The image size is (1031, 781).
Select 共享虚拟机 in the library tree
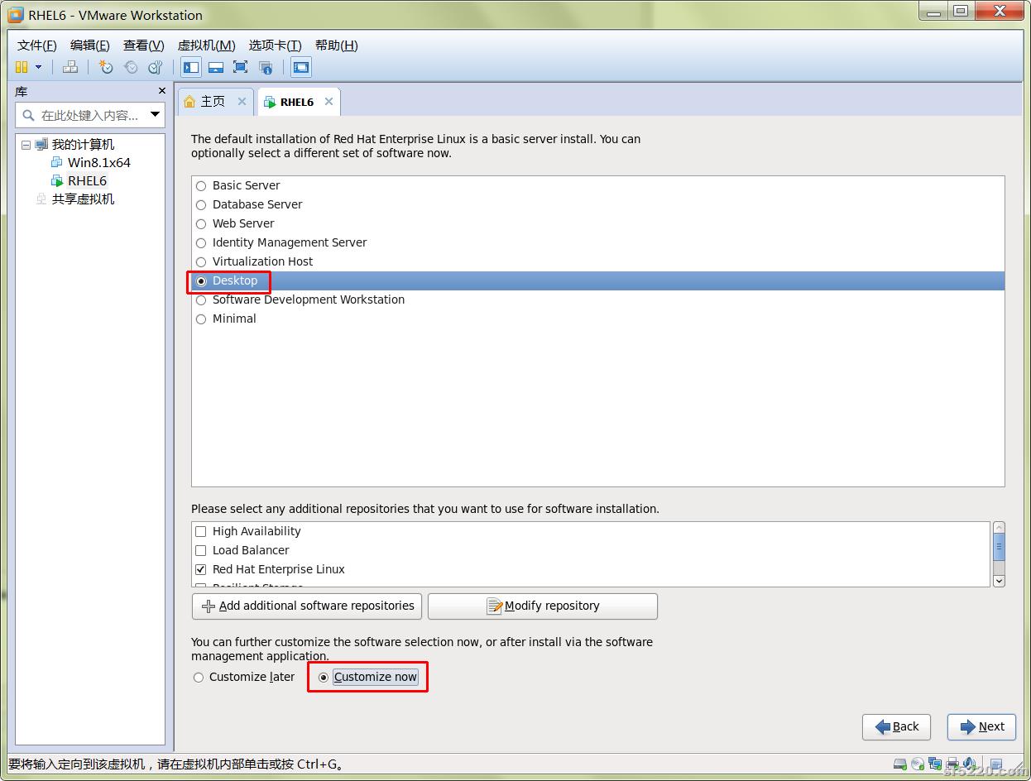pyautogui.click(x=83, y=199)
